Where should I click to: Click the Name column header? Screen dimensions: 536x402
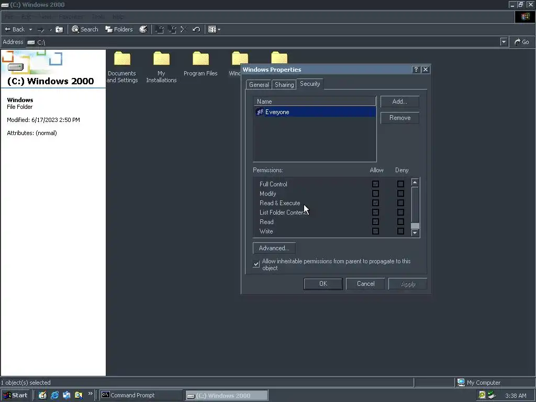tap(315, 102)
